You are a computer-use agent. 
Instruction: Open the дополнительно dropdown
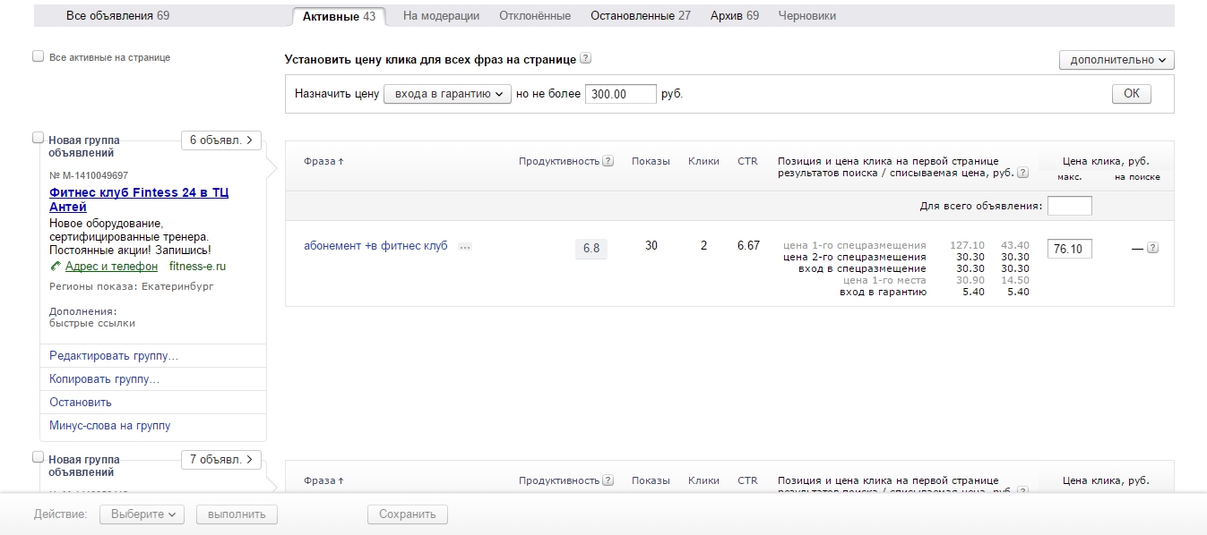[x=1116, y=60]
